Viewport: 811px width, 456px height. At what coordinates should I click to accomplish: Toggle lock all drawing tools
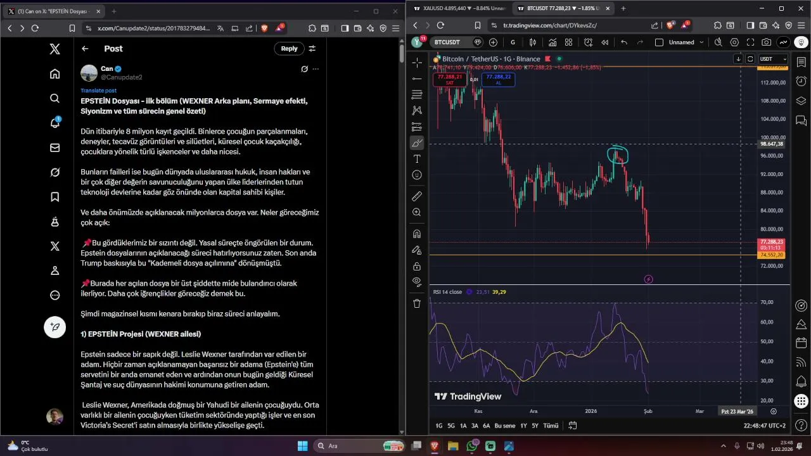(x=417, y=266)
